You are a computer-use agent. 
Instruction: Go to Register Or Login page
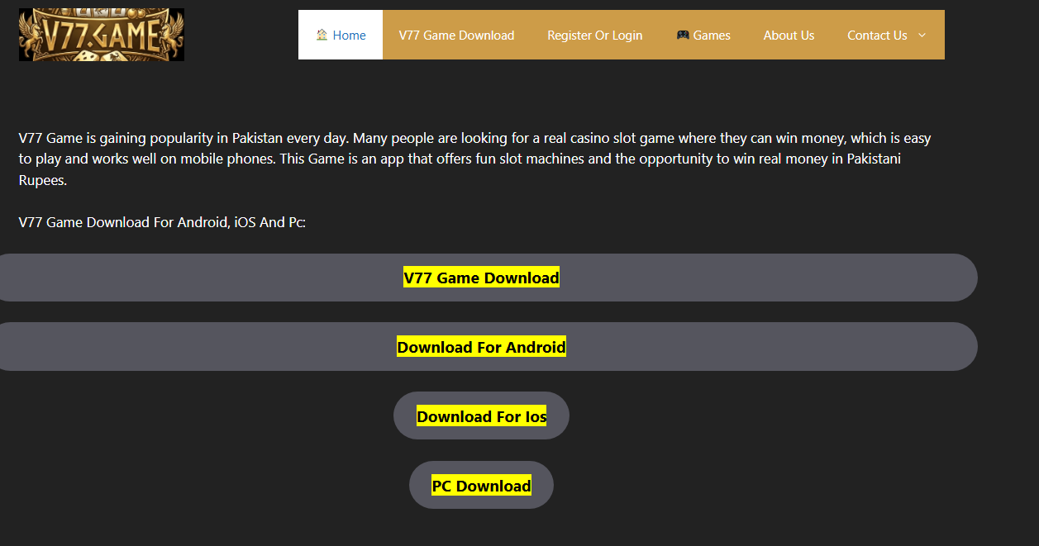(595, 35)
